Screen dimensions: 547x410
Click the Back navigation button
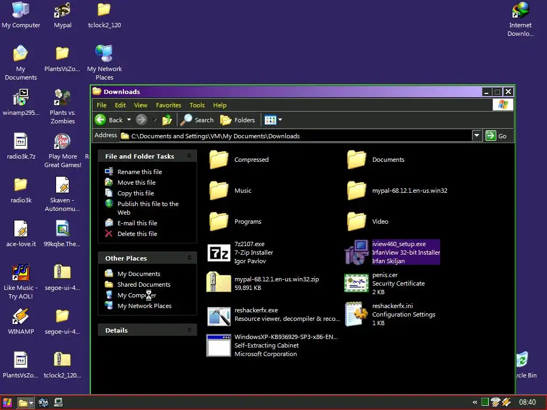[109, 120]
